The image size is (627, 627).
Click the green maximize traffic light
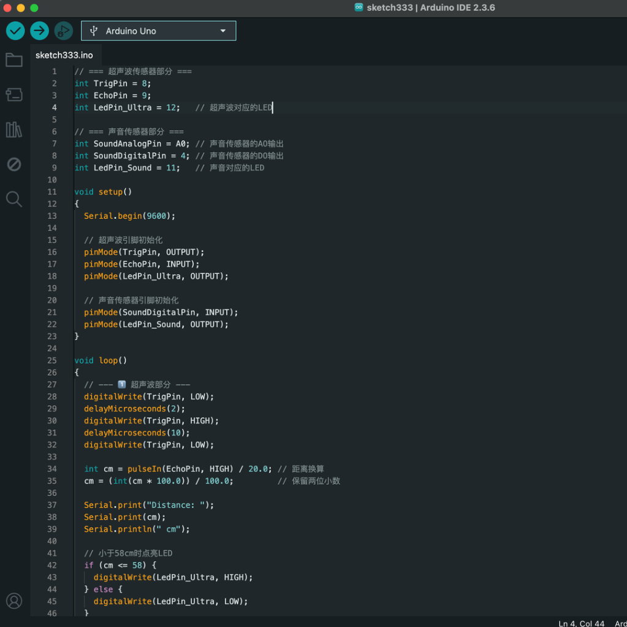pyautogui.click(x=34, y=8)
